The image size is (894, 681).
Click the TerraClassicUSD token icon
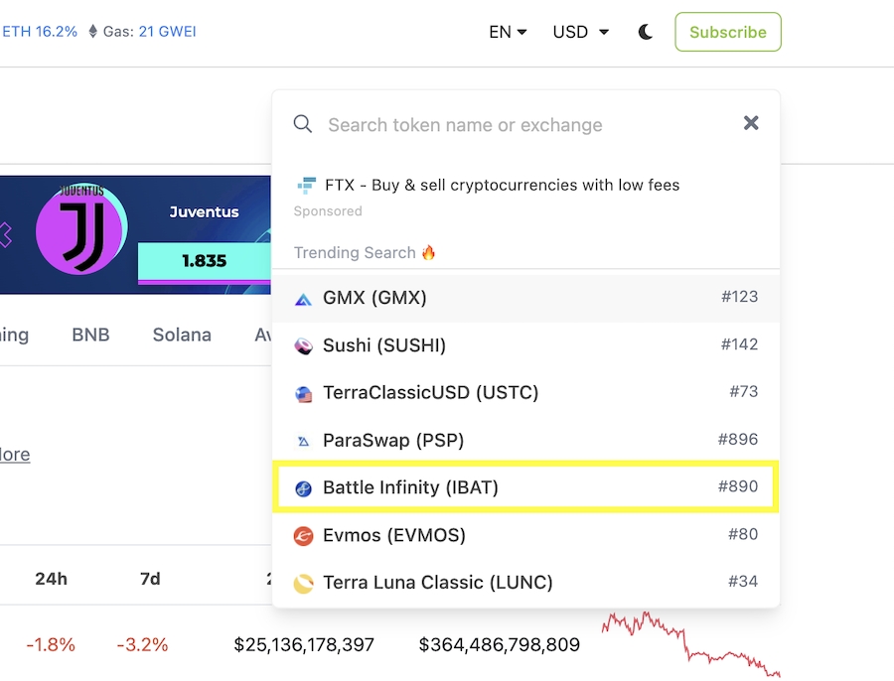(x=303, y=394)
